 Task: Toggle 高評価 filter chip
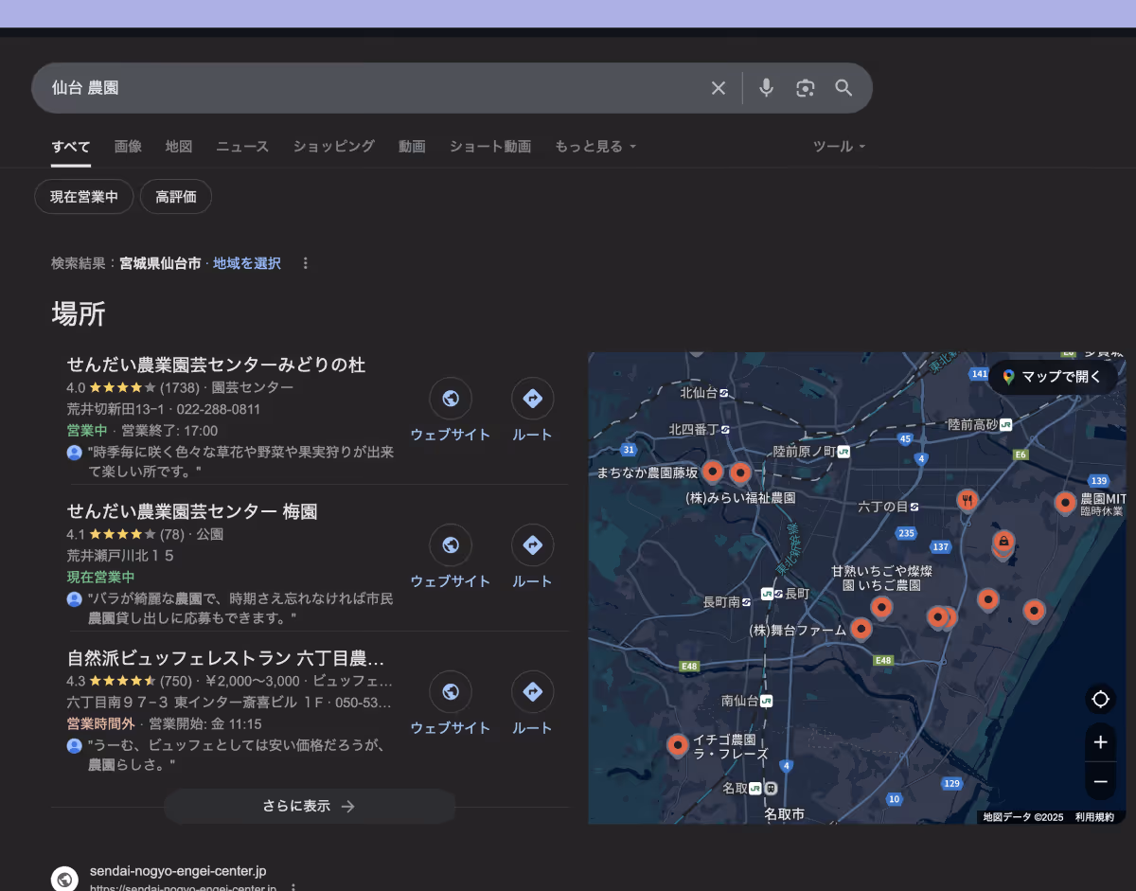[176, 197]
